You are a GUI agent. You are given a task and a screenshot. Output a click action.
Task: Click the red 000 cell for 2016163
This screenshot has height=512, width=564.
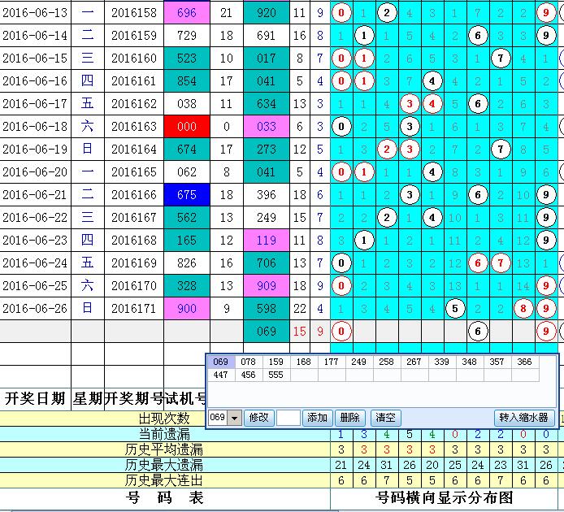click(x=186, y=126)
